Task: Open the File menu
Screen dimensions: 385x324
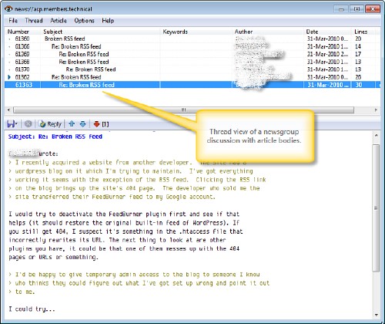Action: click(x=13, y=21)
